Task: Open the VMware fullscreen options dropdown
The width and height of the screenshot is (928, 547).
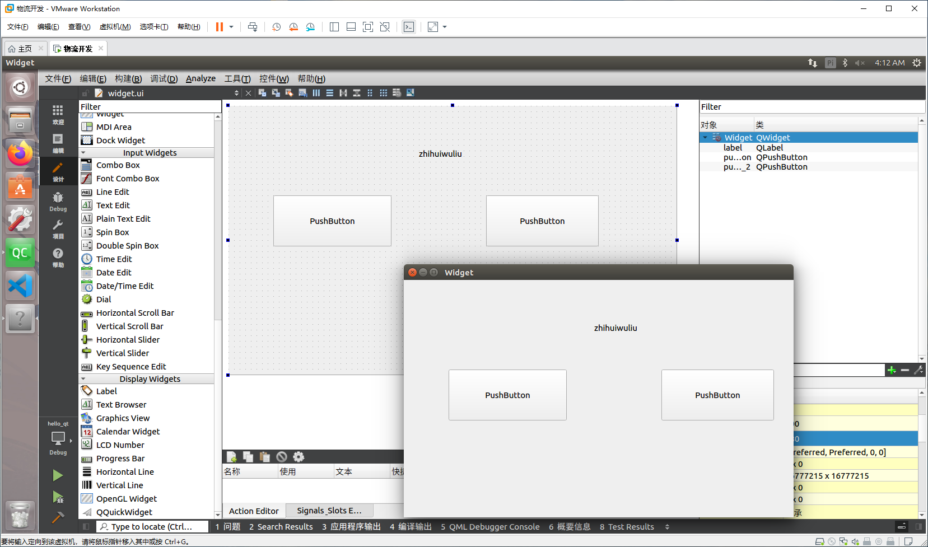Action: [445, 27]
